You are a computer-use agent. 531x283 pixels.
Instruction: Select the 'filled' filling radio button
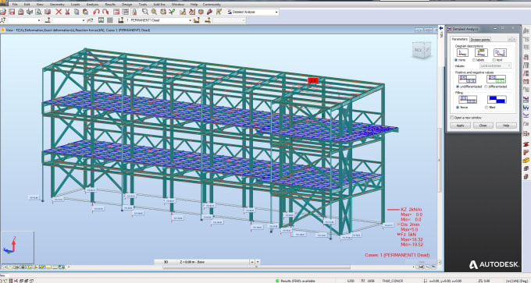pos(486,107)
